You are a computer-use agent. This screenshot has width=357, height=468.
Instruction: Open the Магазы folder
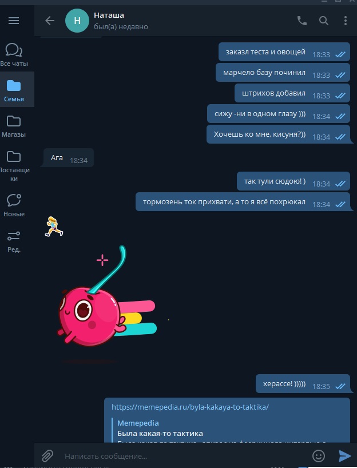click(x=14, y=125)
